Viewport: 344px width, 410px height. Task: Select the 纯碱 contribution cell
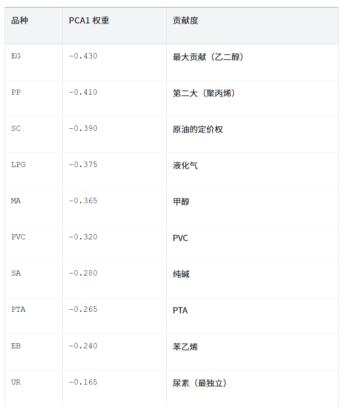181,274
